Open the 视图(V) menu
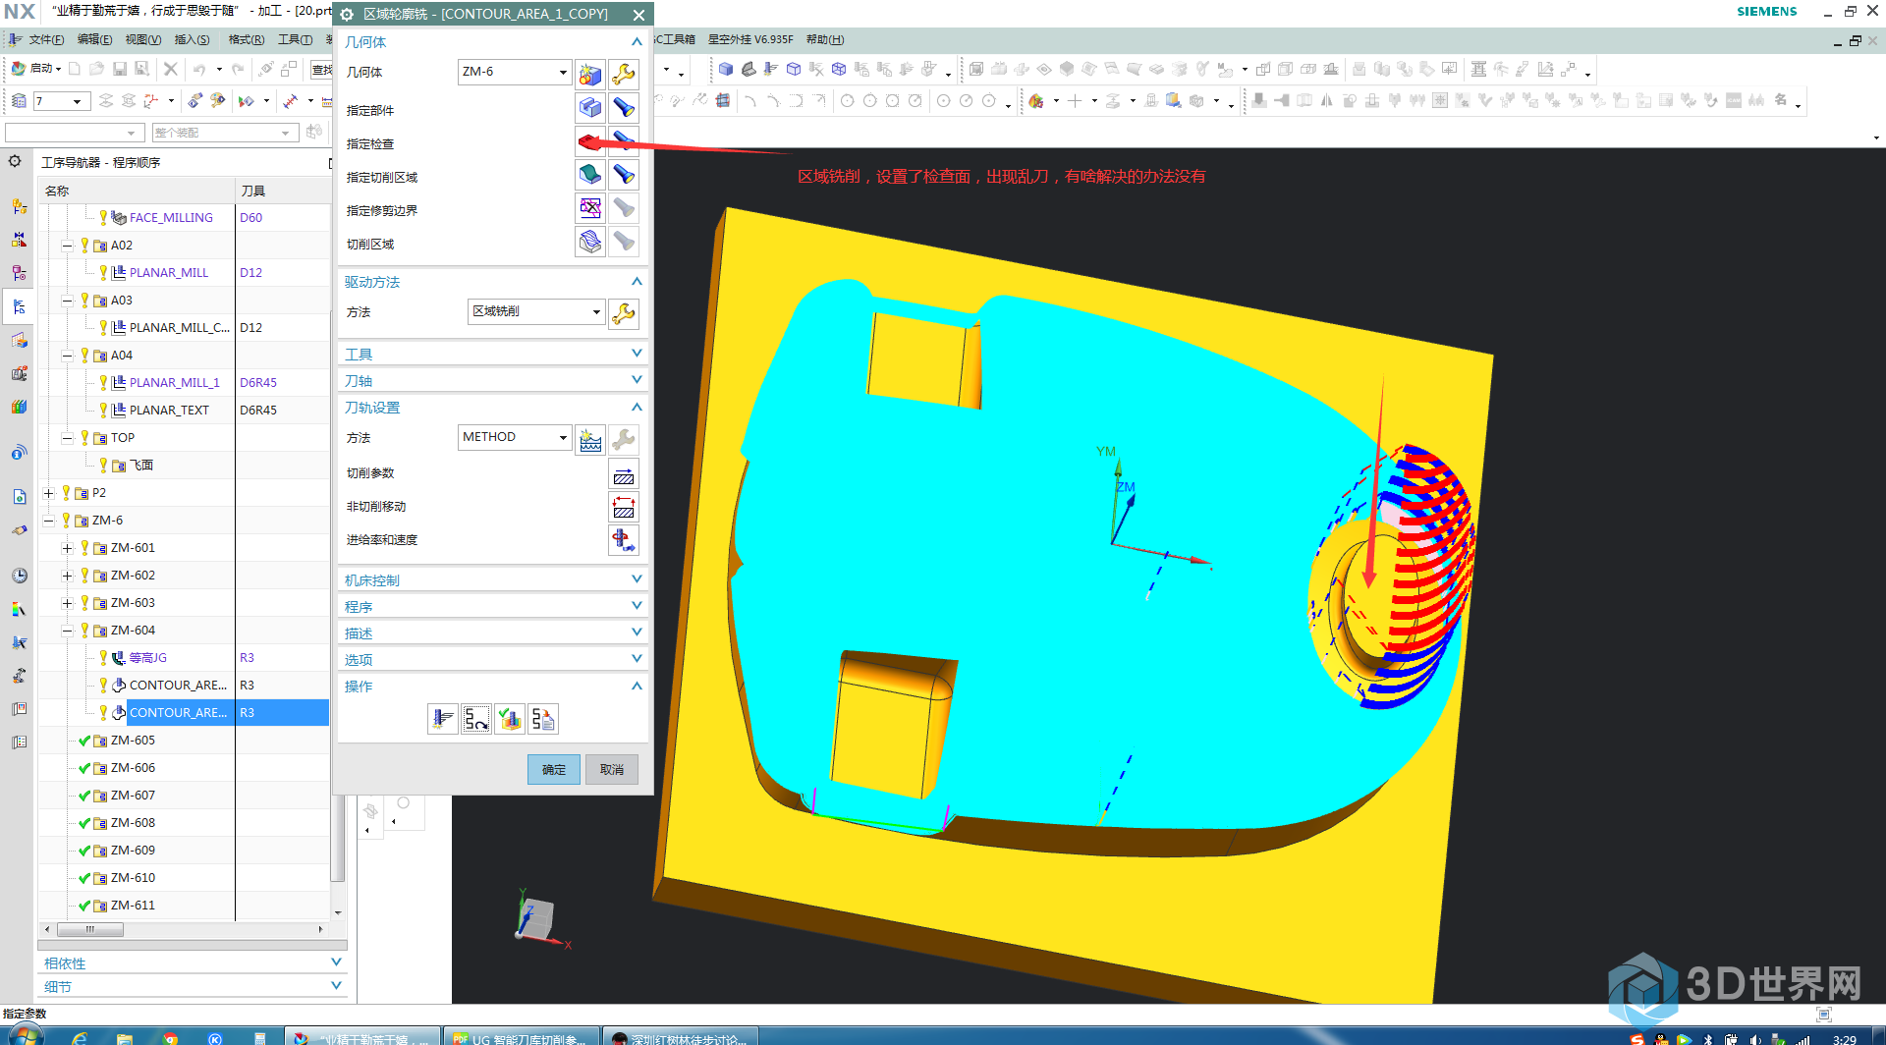This screenshot has height=1045, width=1886. (142, 39)
